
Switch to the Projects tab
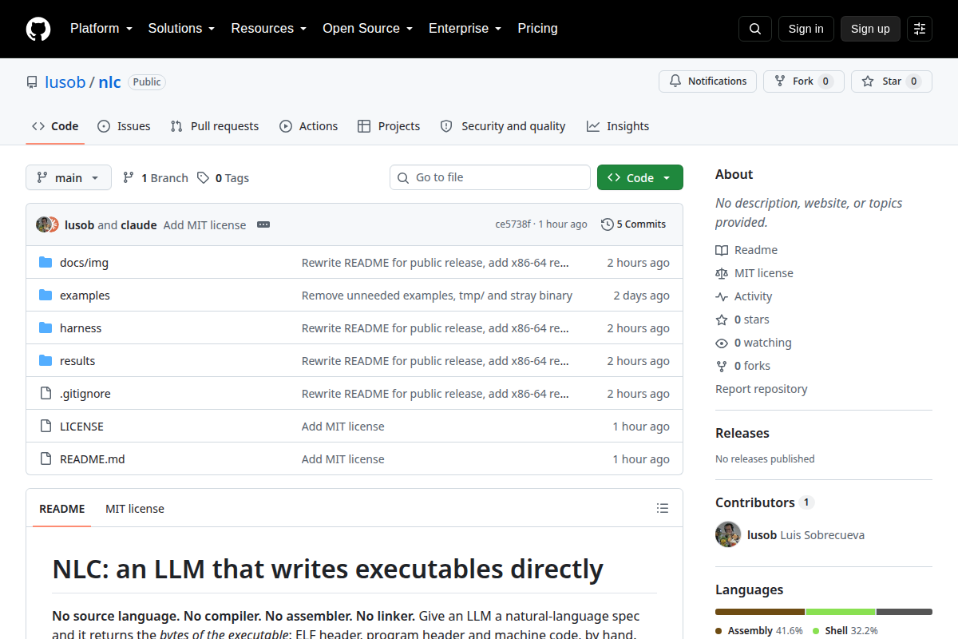click(389, 126)
